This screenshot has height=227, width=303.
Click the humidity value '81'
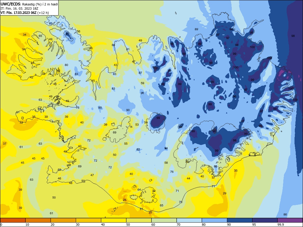coord(128,49)
